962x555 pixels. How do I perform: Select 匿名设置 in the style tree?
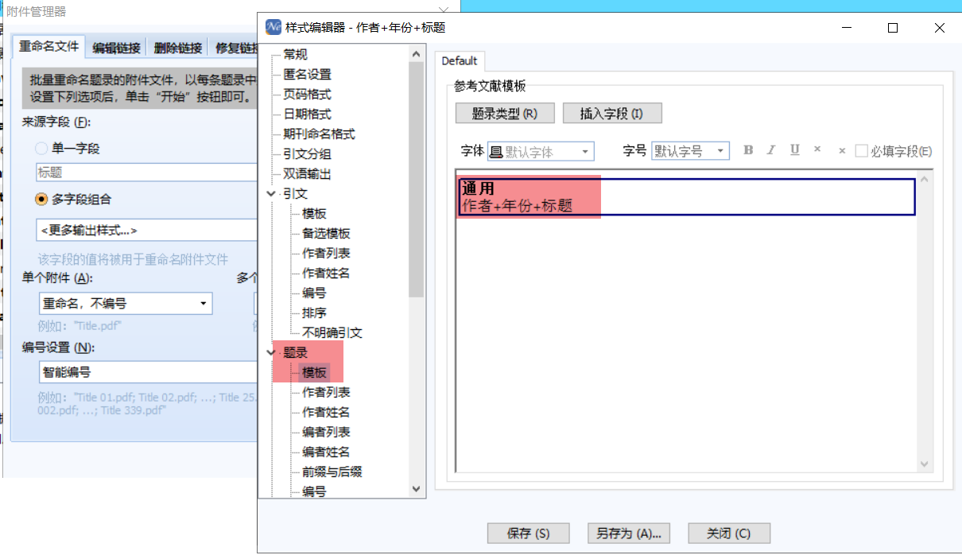[x=307, y=74]
